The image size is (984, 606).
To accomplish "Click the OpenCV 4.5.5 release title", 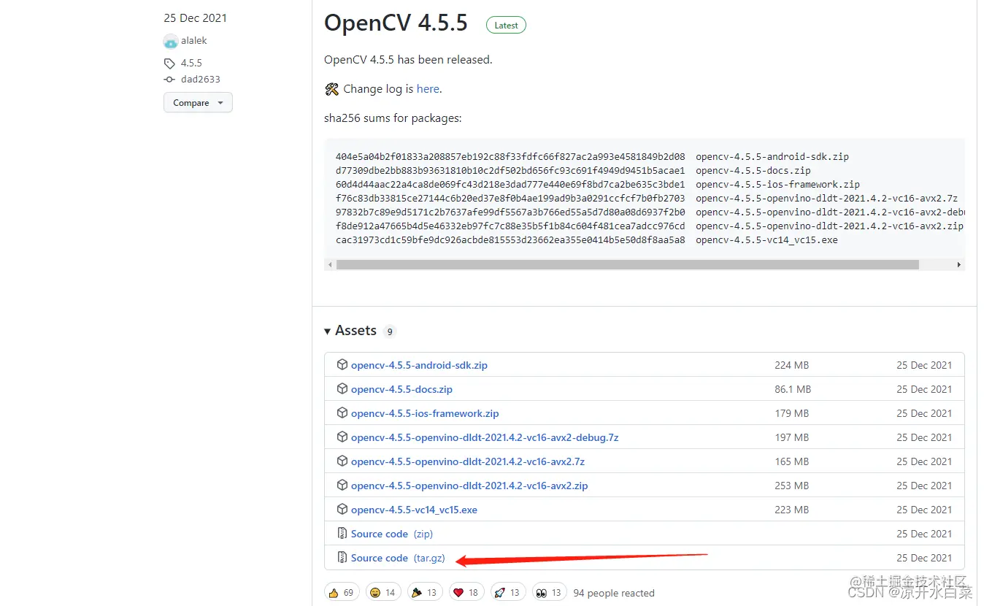I will pos(396,23).
